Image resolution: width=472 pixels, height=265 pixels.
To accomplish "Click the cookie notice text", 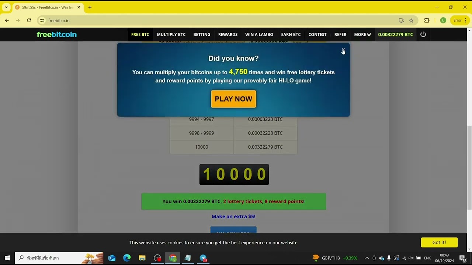I will [x=214, y=243].
